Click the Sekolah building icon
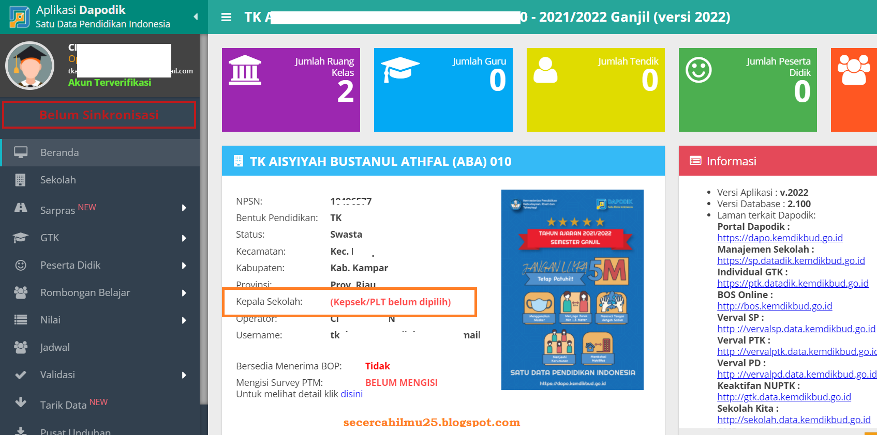This screenshot has height=435, width=877. pyautogui.click(x=20, y=180)
